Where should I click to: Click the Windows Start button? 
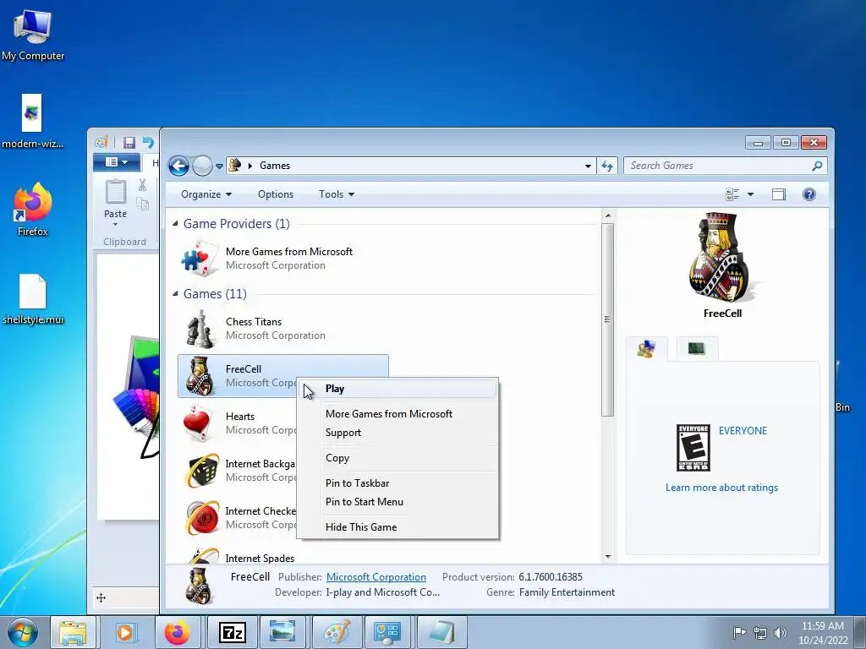pos(23,632)
